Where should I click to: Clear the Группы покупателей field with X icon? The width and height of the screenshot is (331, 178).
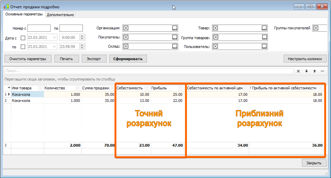coord(316,28)
